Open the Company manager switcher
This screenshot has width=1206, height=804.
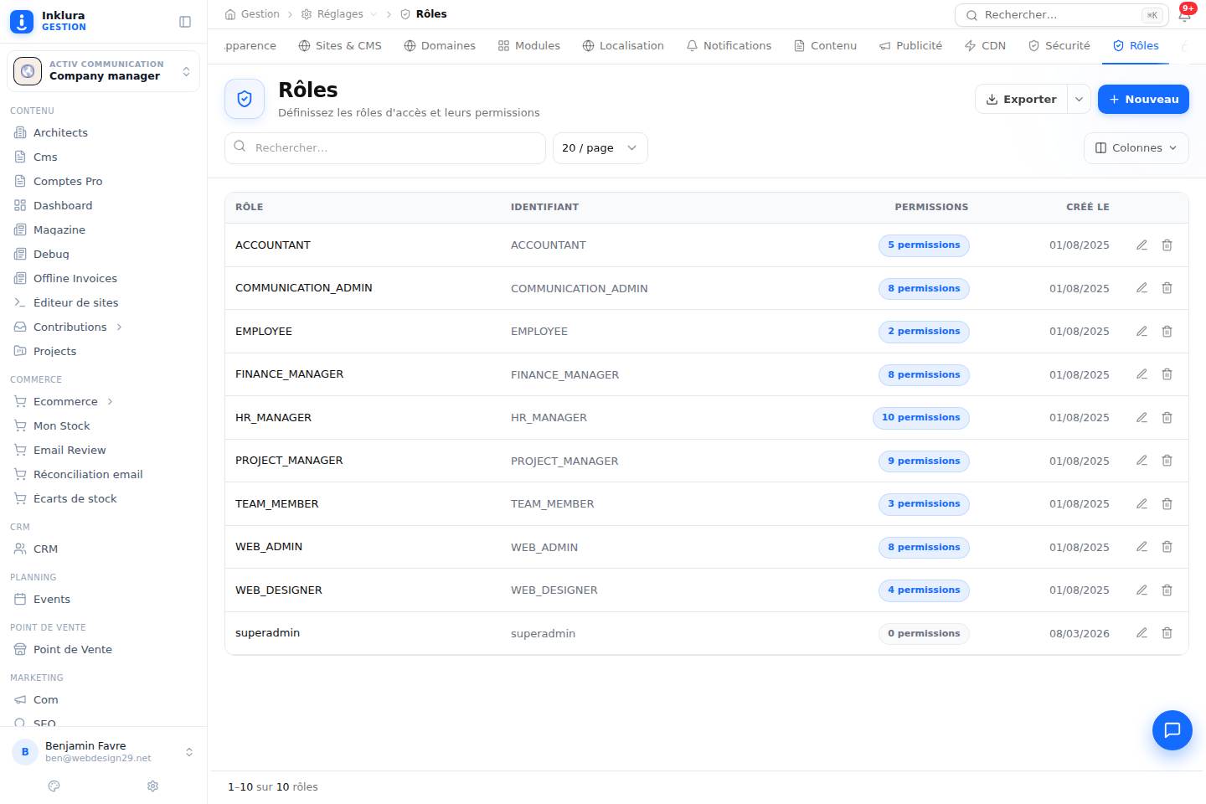tap(104, 71)
